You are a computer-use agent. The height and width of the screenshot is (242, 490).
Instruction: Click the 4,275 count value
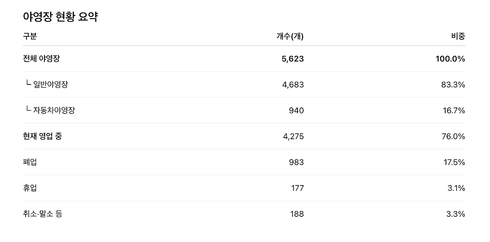[x=293, y=136]
